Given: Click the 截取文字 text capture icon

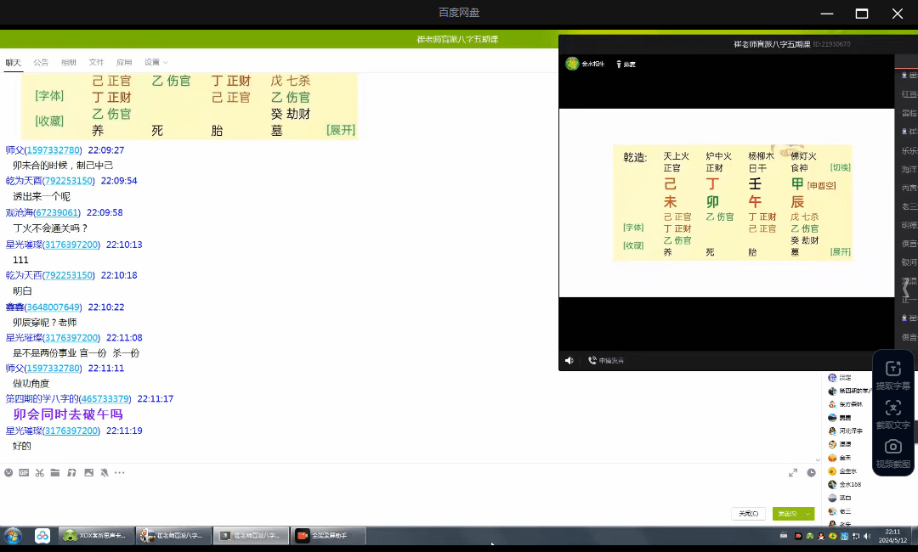Looking at the screenshot, I should [892, 414].
